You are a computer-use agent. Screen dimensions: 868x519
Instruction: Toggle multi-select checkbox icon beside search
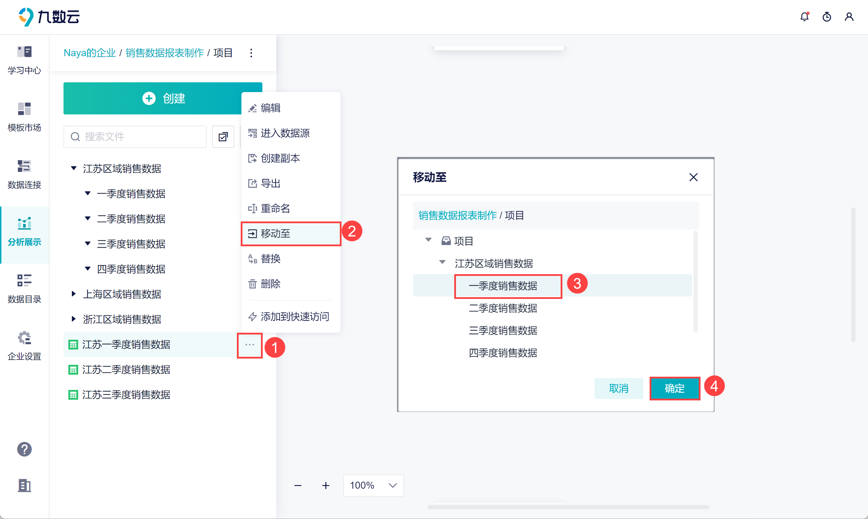223,137
